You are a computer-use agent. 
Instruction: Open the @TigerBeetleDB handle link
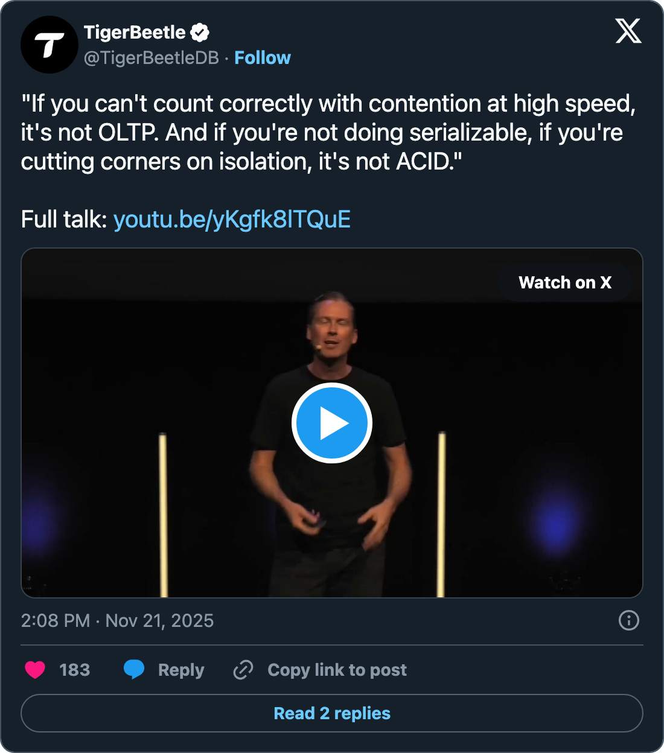(151, 58)
